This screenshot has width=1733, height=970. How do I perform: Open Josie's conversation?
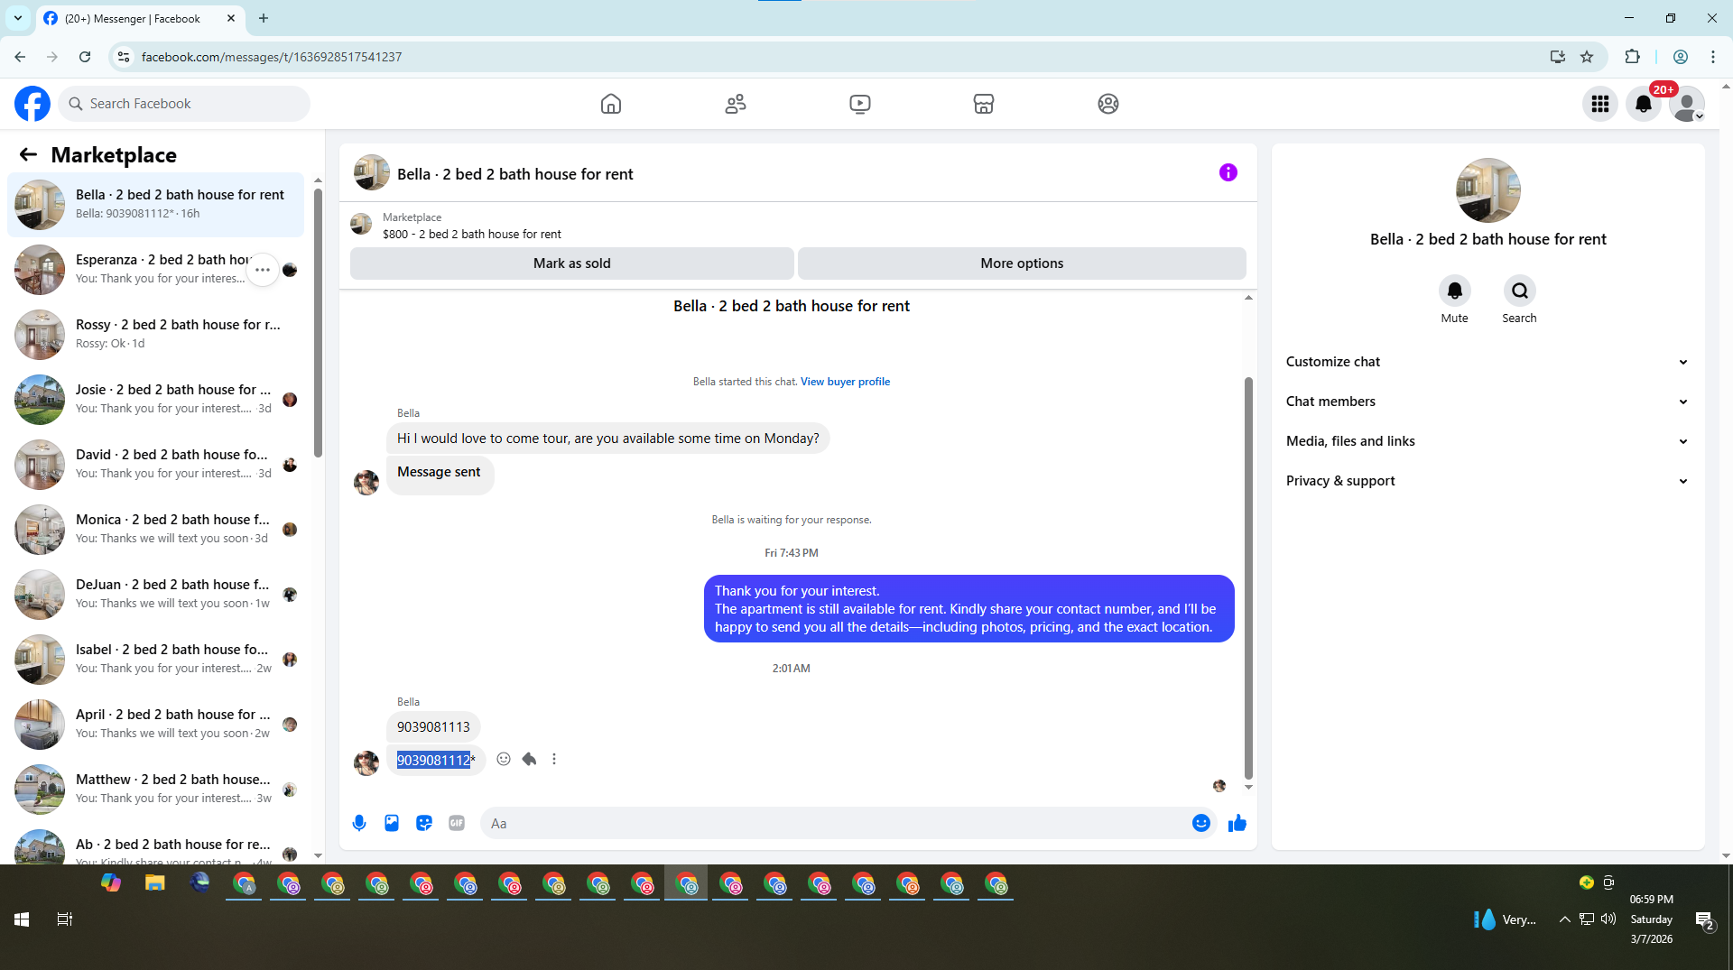point(155,400)
